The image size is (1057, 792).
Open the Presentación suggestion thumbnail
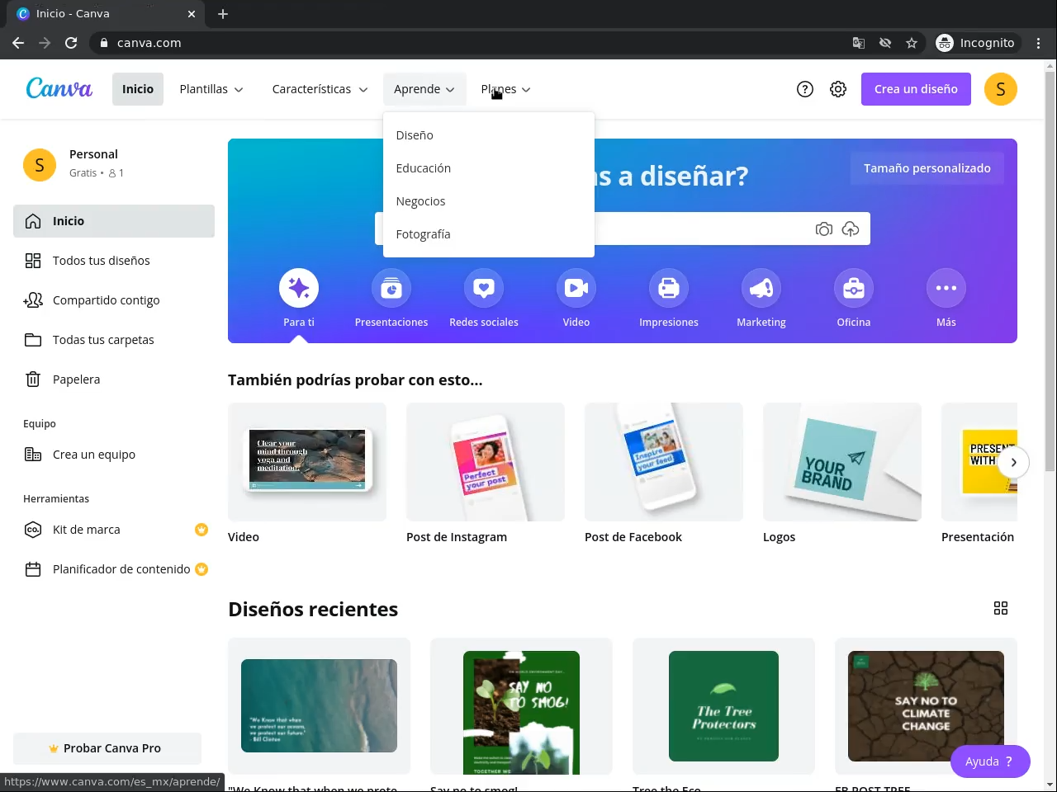pyautogui.click(x=979, y=462)
